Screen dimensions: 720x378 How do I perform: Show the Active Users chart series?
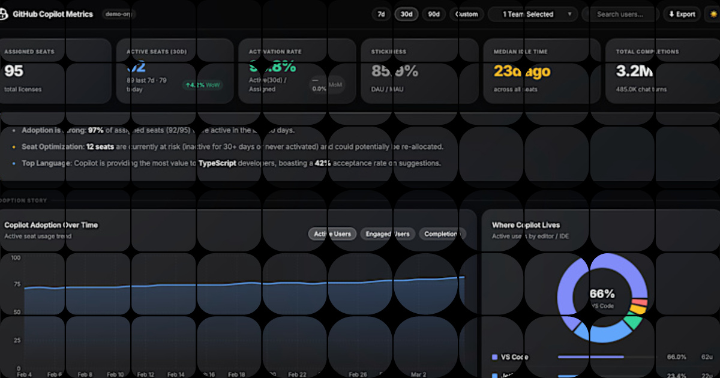(x=333, y=234)
